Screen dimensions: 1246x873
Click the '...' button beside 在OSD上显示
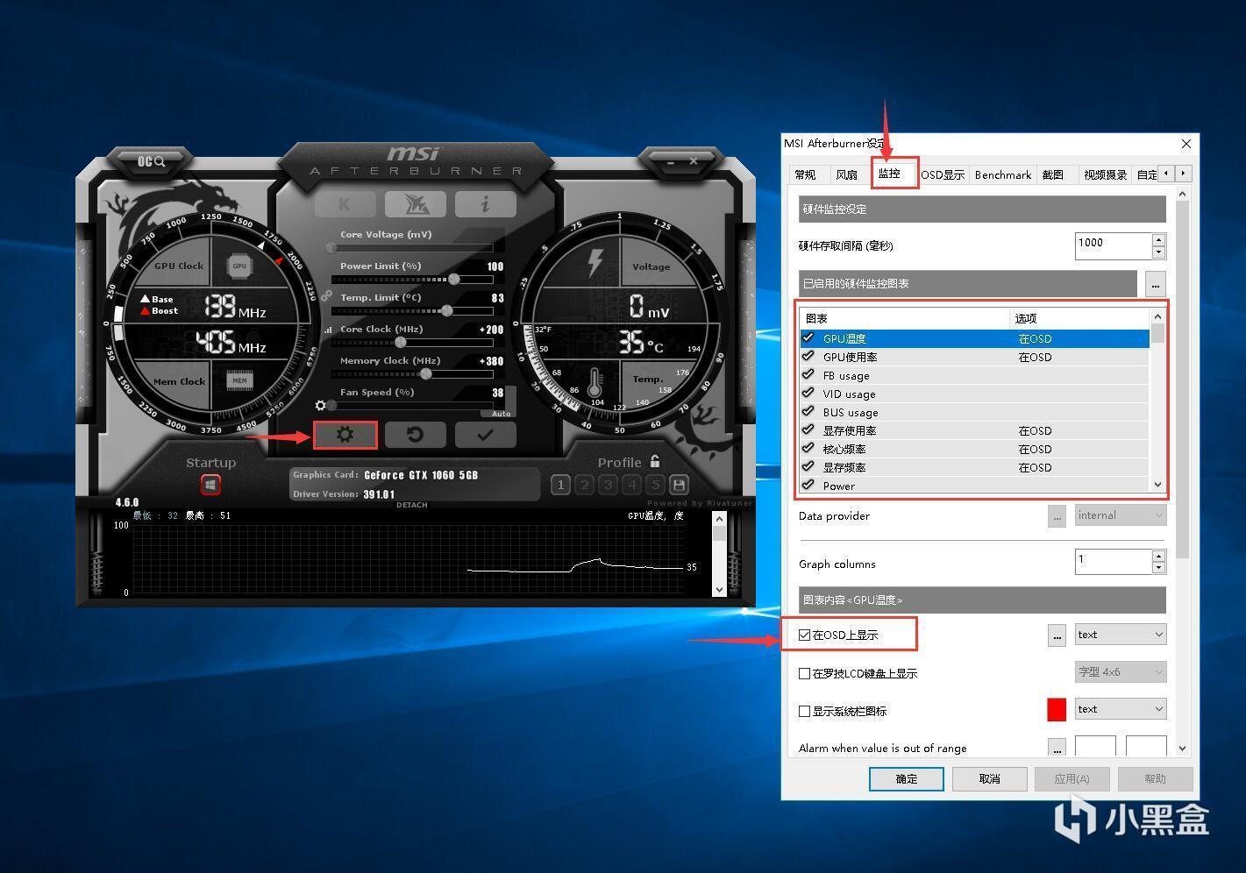coord(1057,635)
